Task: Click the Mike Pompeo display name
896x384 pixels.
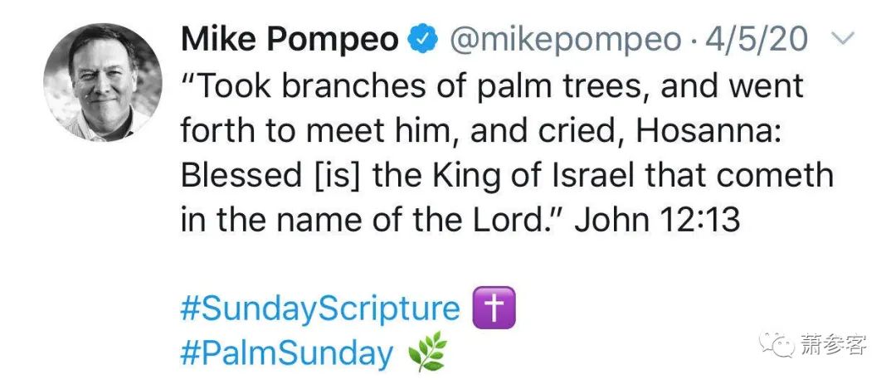Action: [290, 41]
